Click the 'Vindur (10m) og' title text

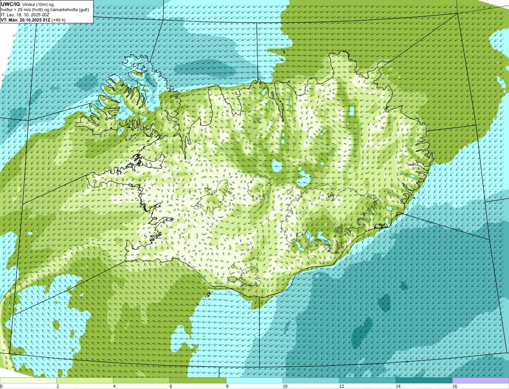pyautogui.click(x=38, y=4)
